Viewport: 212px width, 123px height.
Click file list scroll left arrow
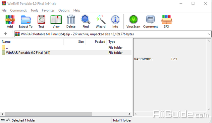tap(2, 114)
